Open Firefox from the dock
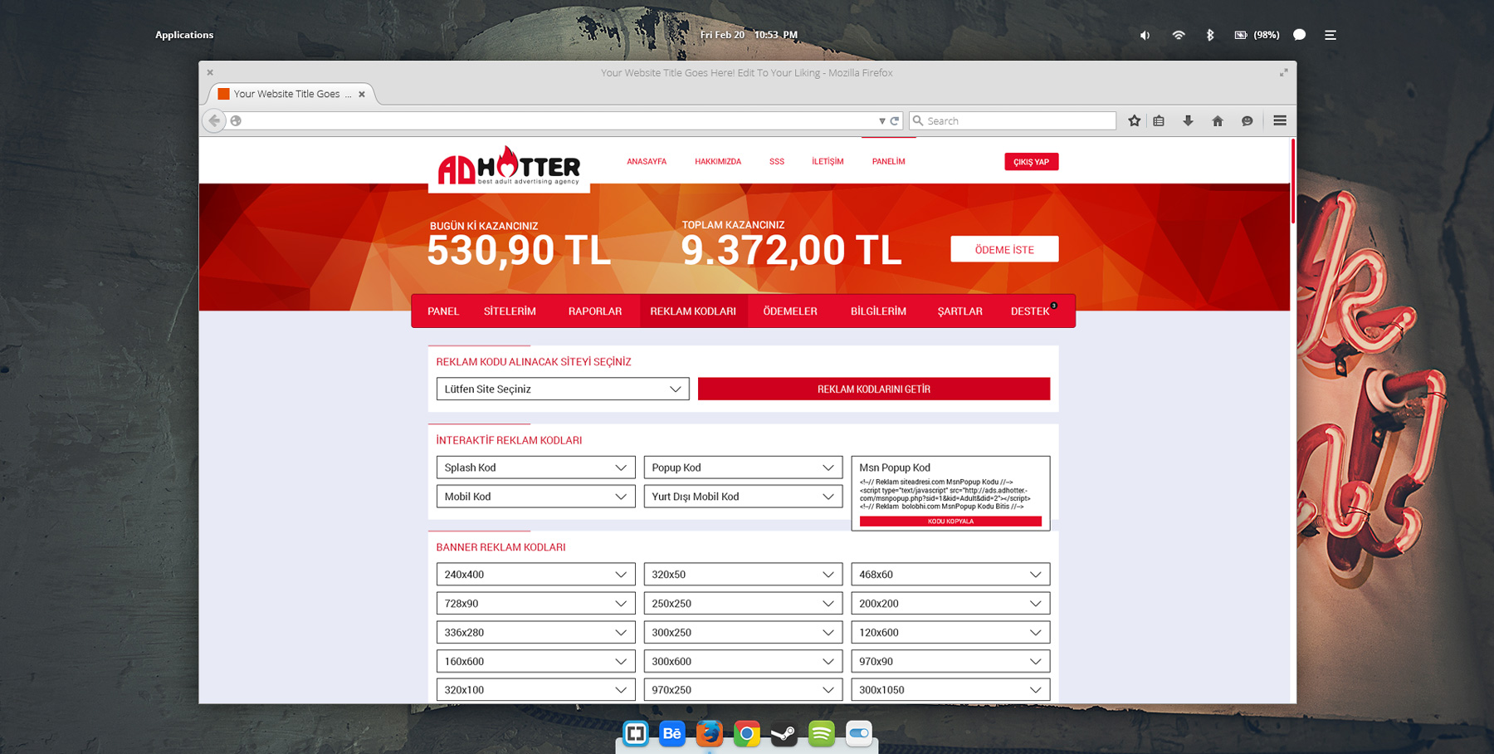 [710, 733]
